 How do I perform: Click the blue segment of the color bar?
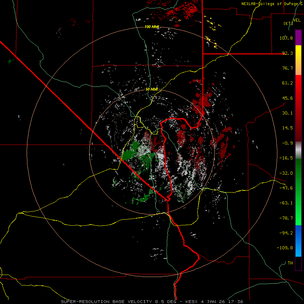298,241
